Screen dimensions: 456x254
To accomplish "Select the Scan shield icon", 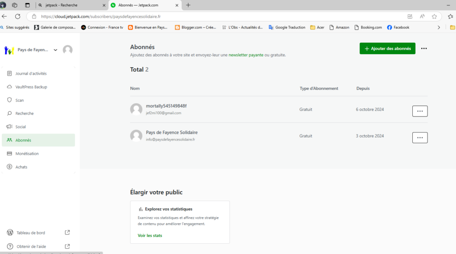I will tap(9, 100).
